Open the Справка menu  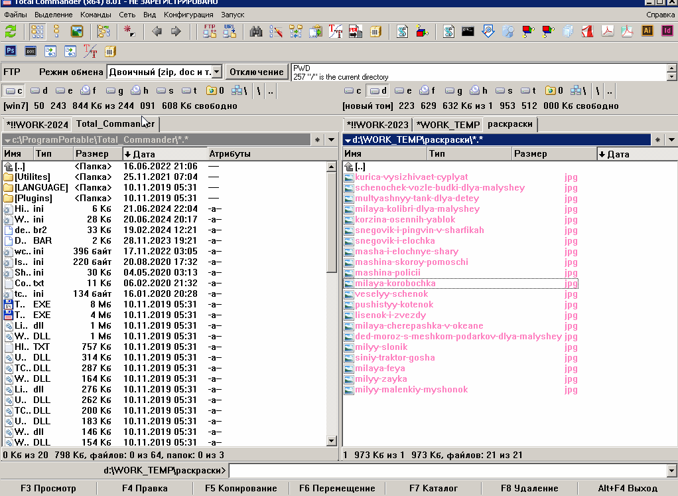click(660, 15)
